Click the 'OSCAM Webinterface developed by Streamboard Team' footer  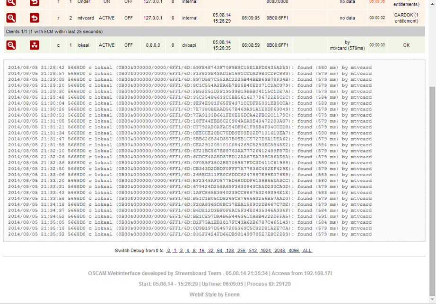tap(155, 273)
